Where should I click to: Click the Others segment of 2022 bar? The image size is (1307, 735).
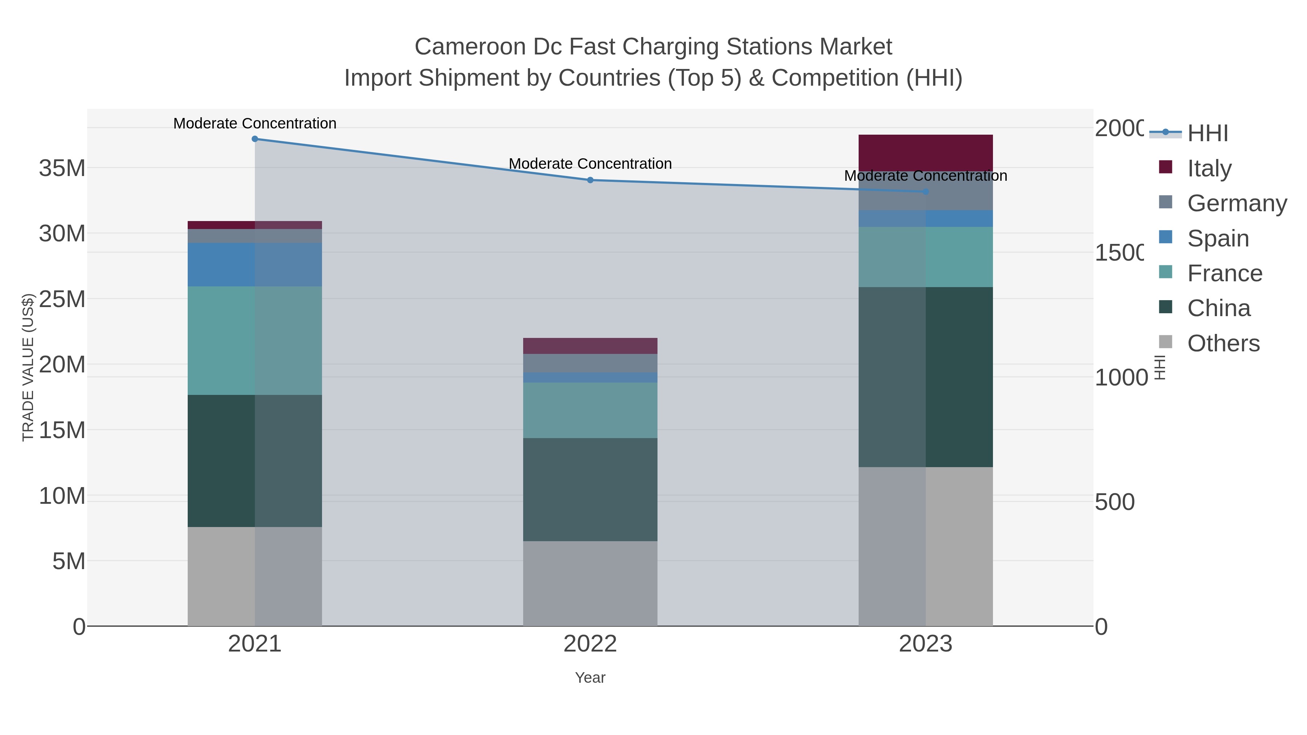point(590,583)
